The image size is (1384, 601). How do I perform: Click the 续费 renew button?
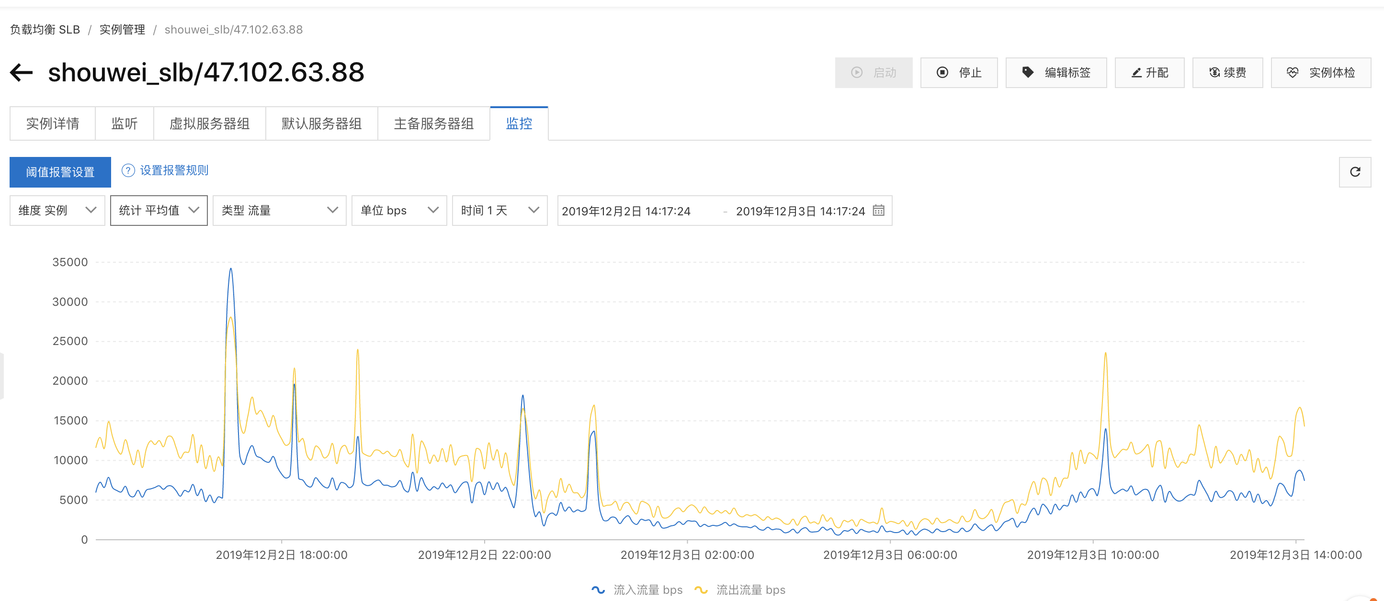[1227, 72]
